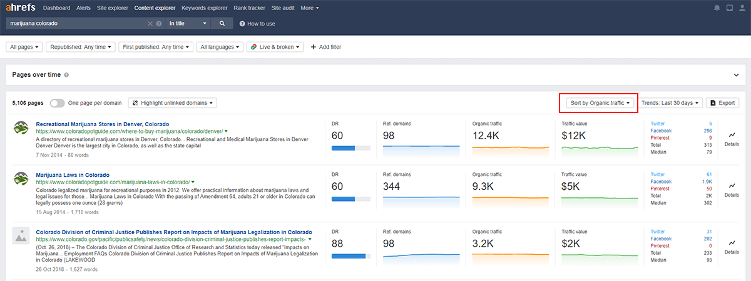Image resolution: width=751 pixels, height=281 pixels.
Task: Open Site audit in top navigation
Action: click(284, 8)
